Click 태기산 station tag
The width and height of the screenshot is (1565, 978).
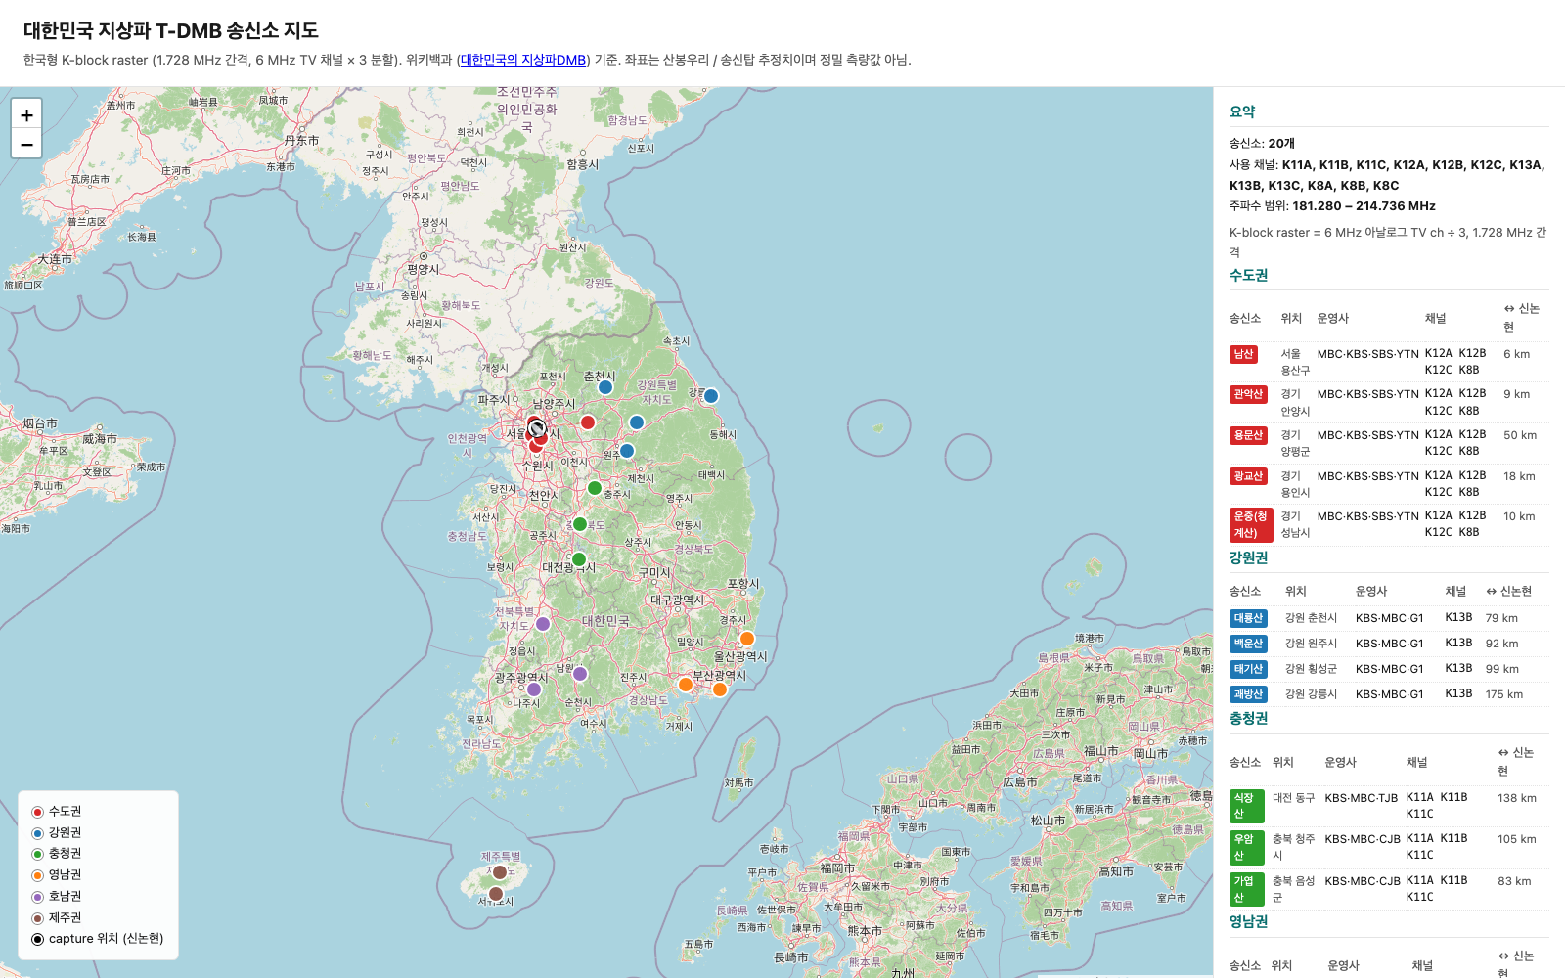pos(1248,669)
